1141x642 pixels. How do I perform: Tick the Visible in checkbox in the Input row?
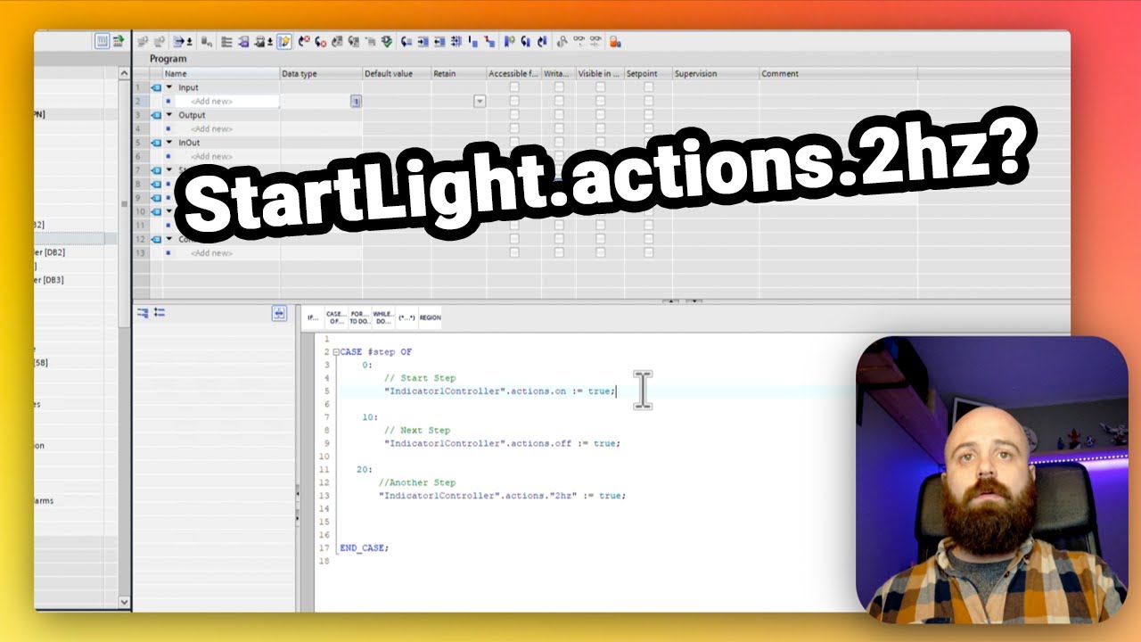pos(600,87)
